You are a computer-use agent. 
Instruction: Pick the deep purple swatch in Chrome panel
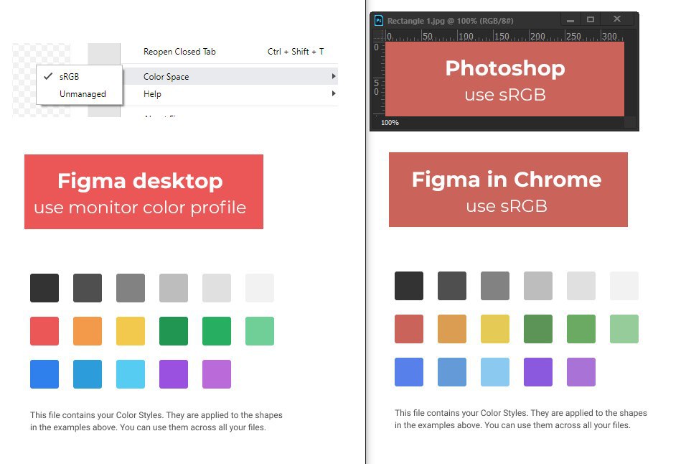click(538, 372)
